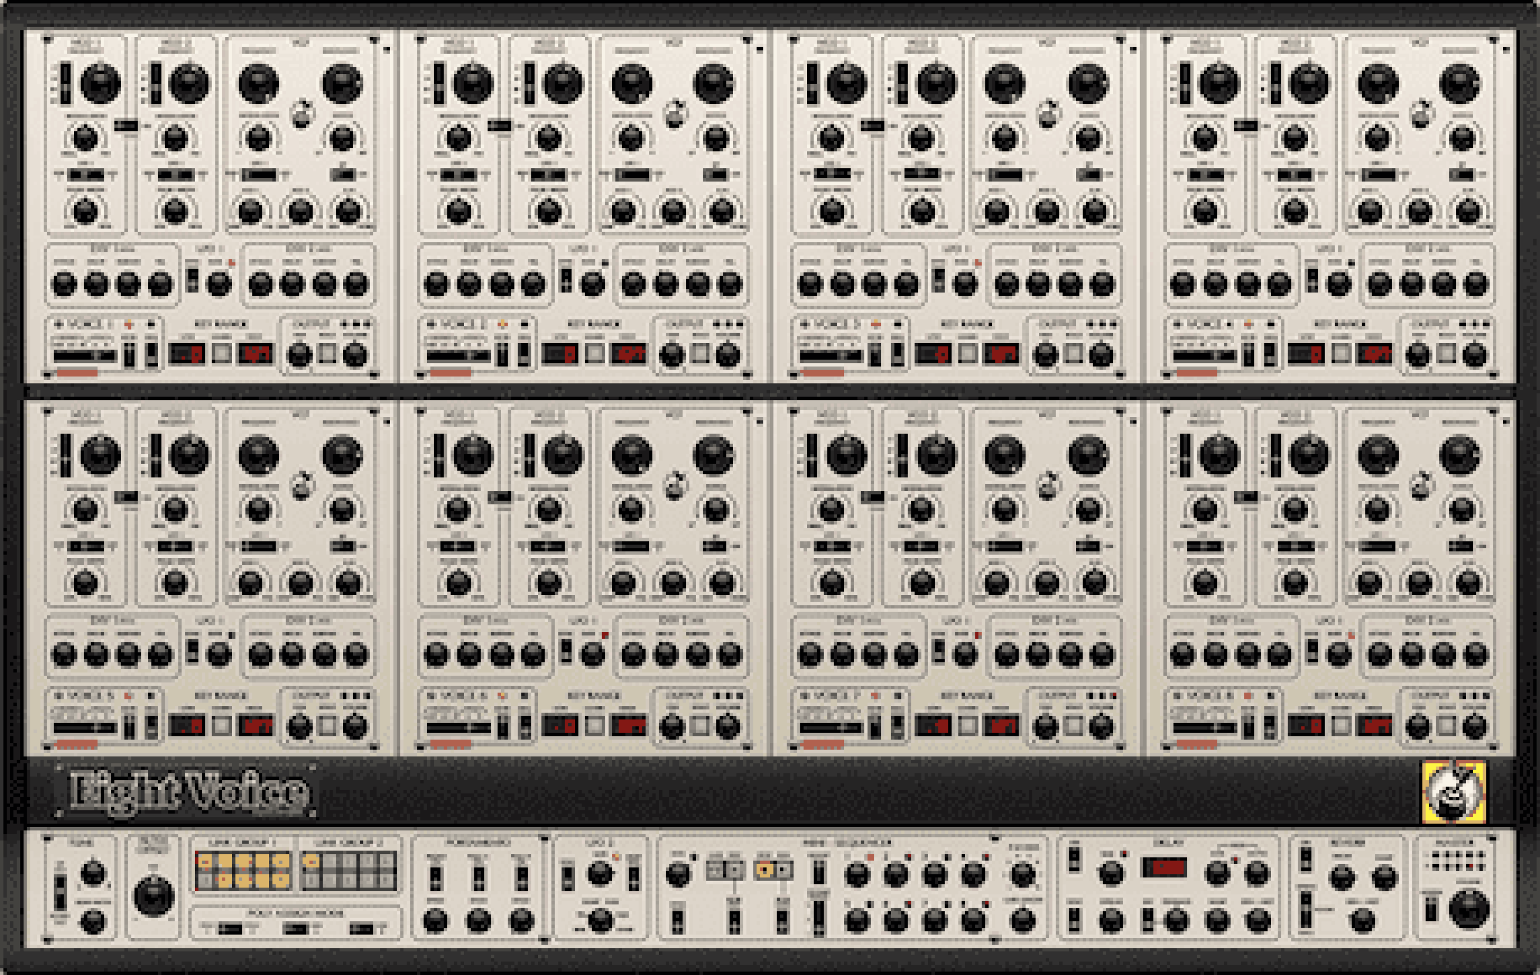Click the Eight Voice name plate logo
The image size is (1540, 975).
[186, 791]
